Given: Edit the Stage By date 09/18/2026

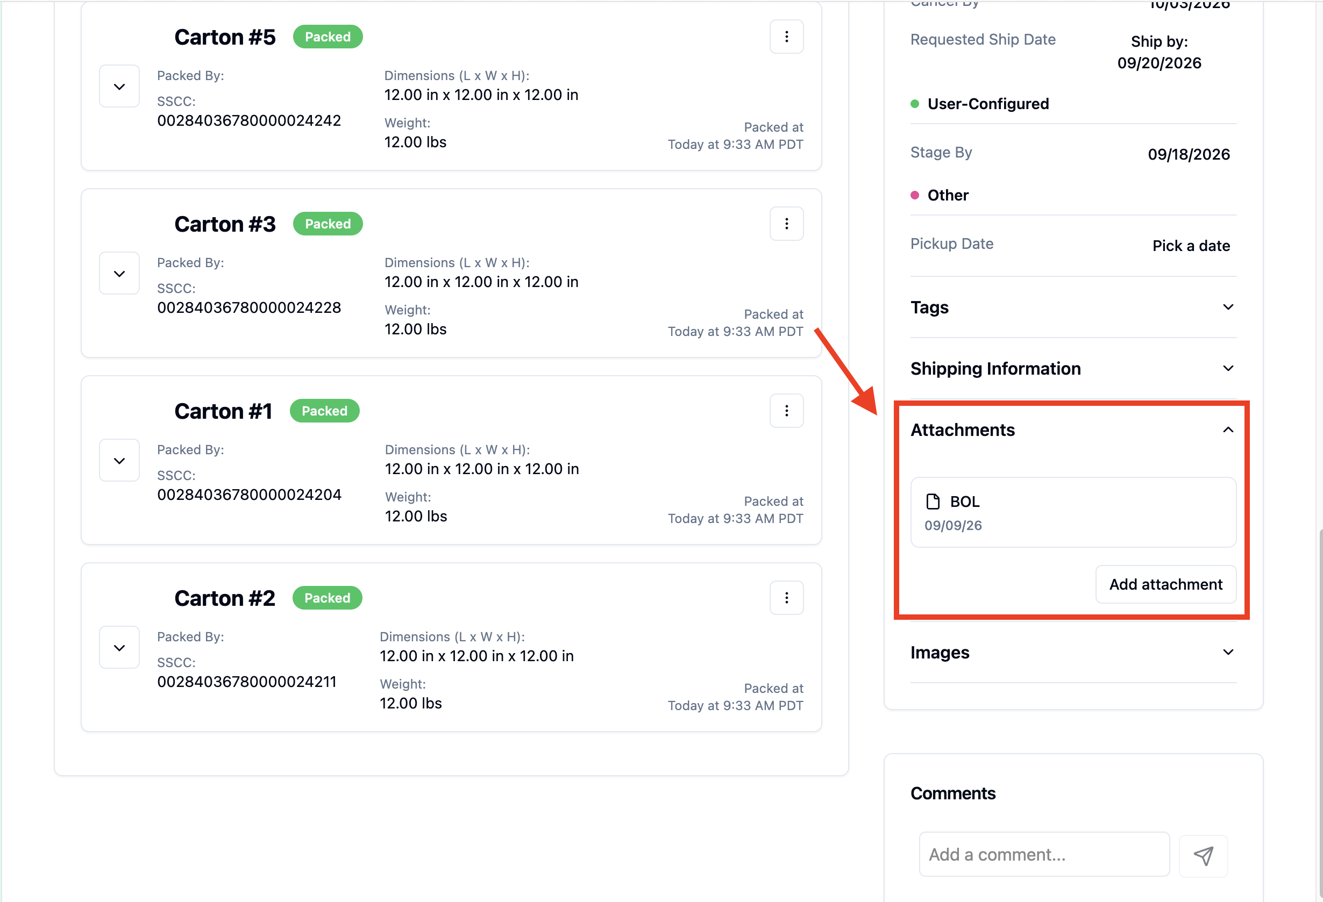Looking at the screenshot, I should coord(1189,154).
